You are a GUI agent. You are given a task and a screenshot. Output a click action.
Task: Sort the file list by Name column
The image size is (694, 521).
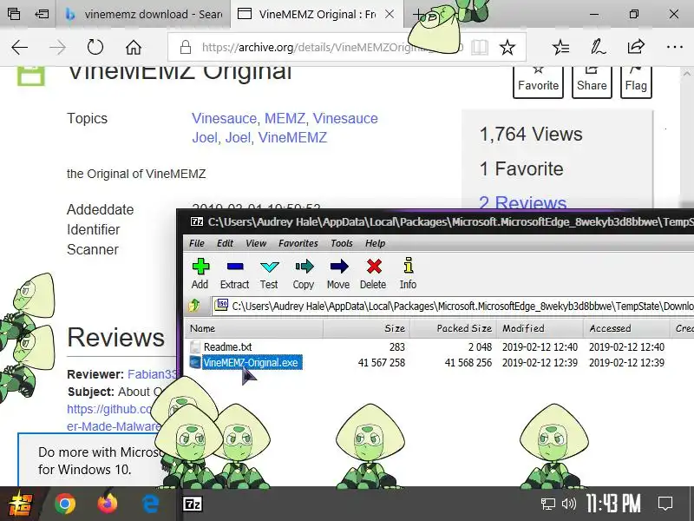tap(254, 328)
